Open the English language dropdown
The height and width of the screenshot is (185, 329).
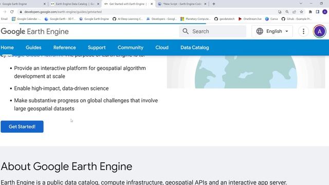(272, 31)
